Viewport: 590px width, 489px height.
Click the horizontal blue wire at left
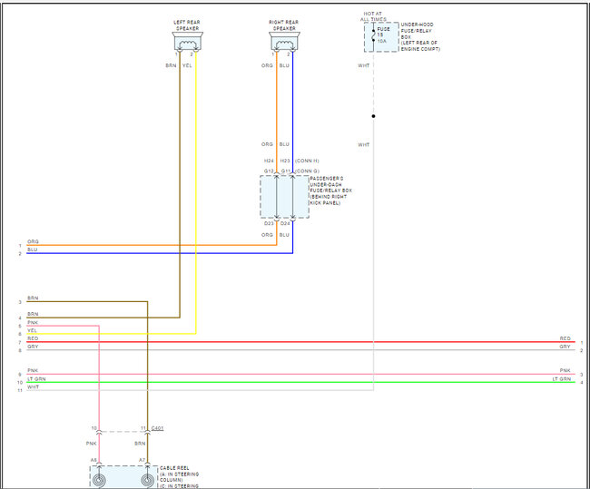[160, 253]
